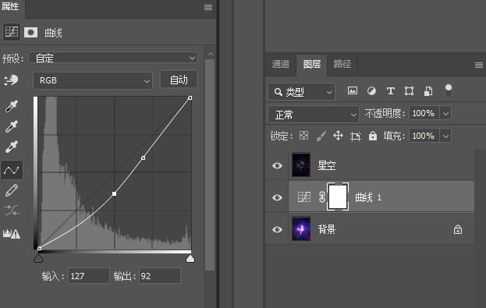Select the on-image targeted adjustment hand tool
486x308 pixels.
(11, 80)
